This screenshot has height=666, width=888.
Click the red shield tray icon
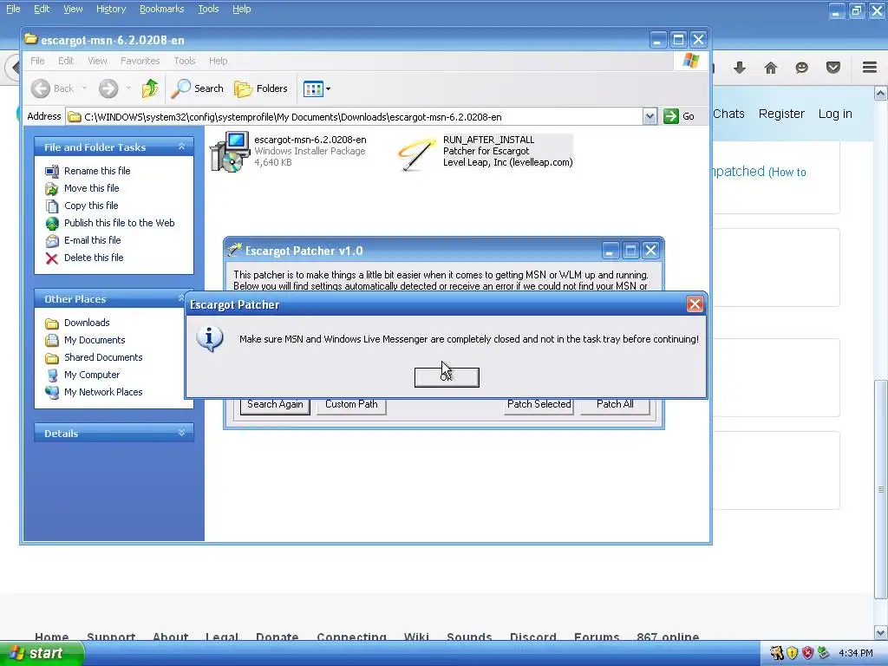coord(807,653)
